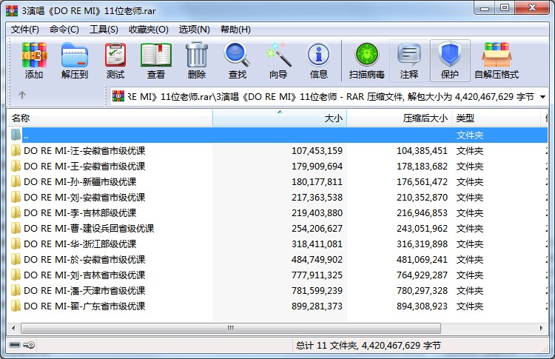This screenshot has height=359, width=555.
Task: Open the 工具(S) menu
Action: (104, 30)
